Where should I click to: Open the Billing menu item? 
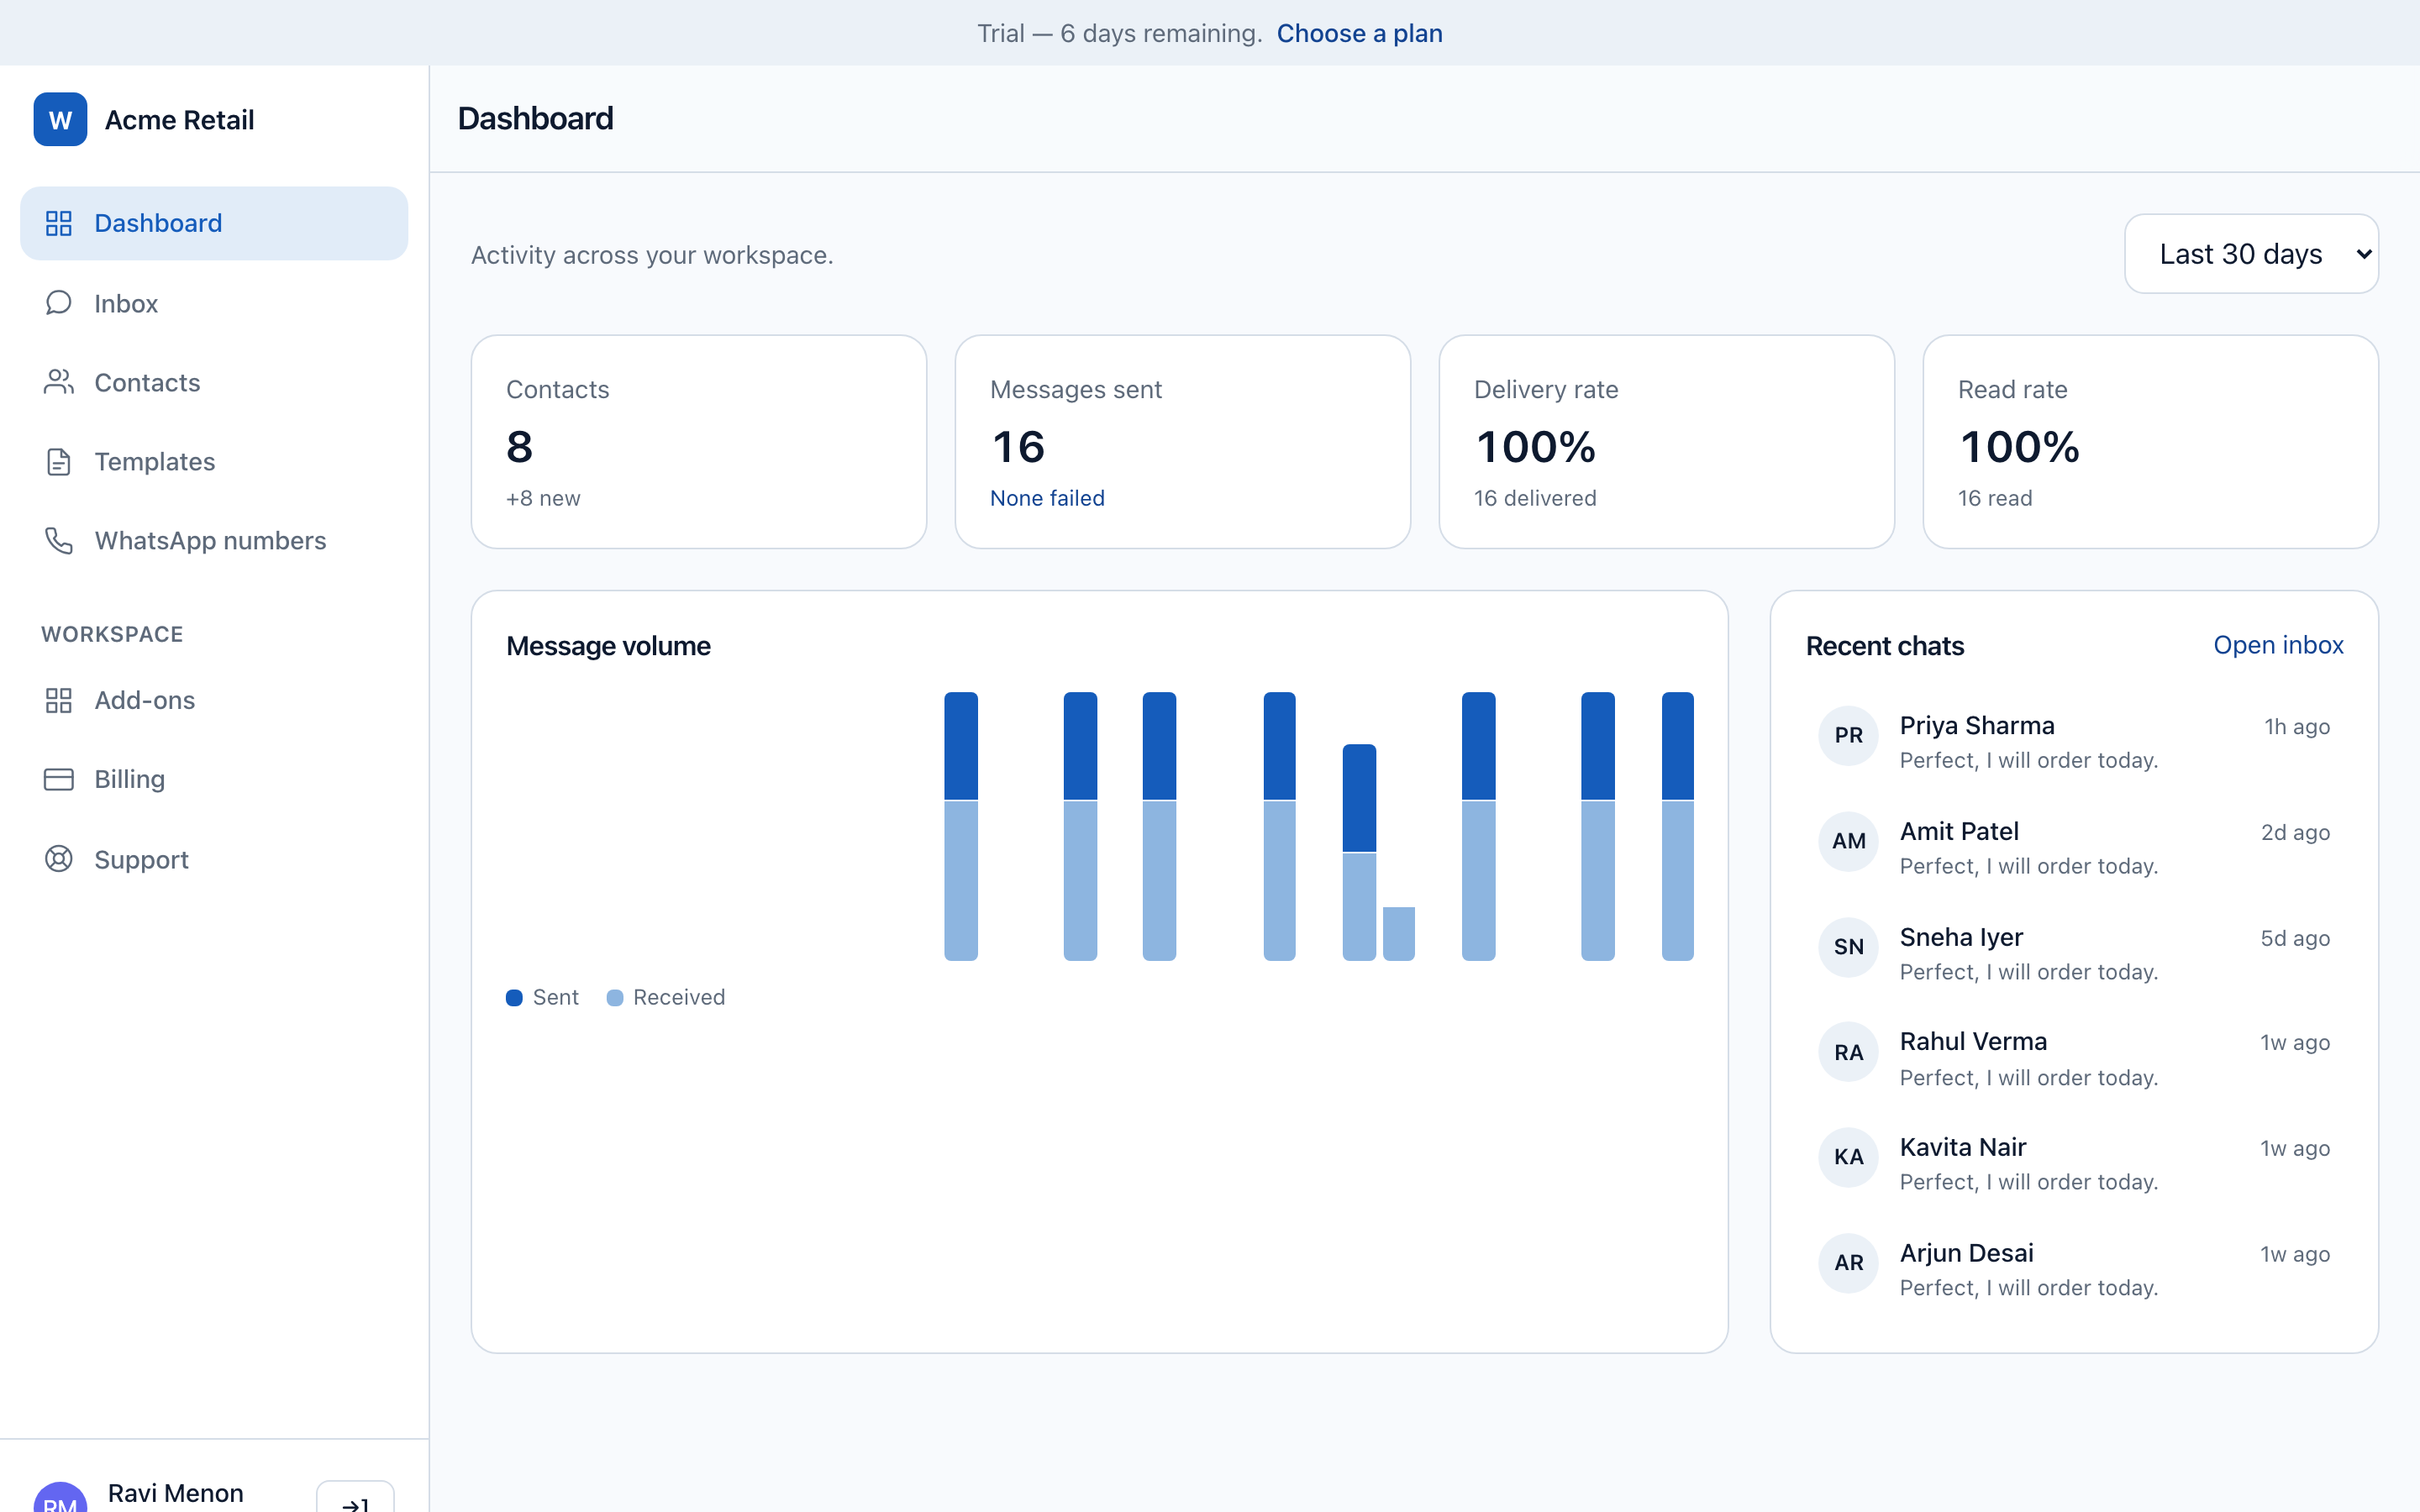(214, 779)
